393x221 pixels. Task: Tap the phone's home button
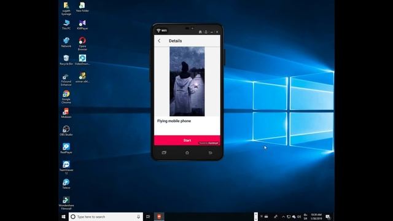[187, 153]
